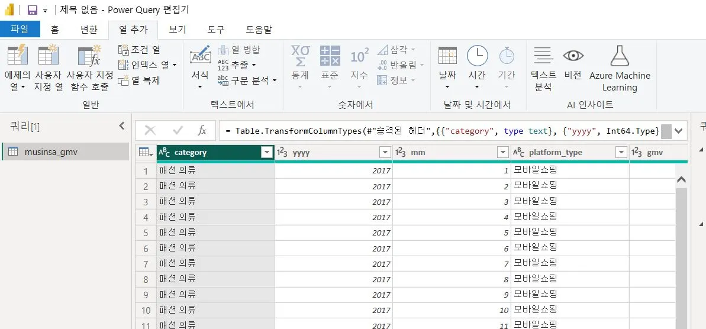This screenshot has height=329, width=706.
Task: Select row number 5 header
Action: (146, 233)
